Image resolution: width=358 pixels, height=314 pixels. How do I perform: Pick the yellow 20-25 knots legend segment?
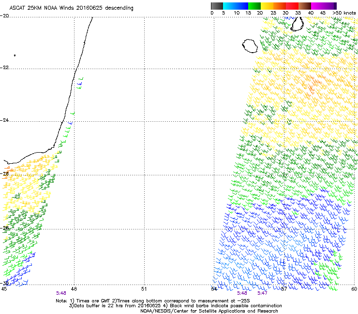[267, 6]
